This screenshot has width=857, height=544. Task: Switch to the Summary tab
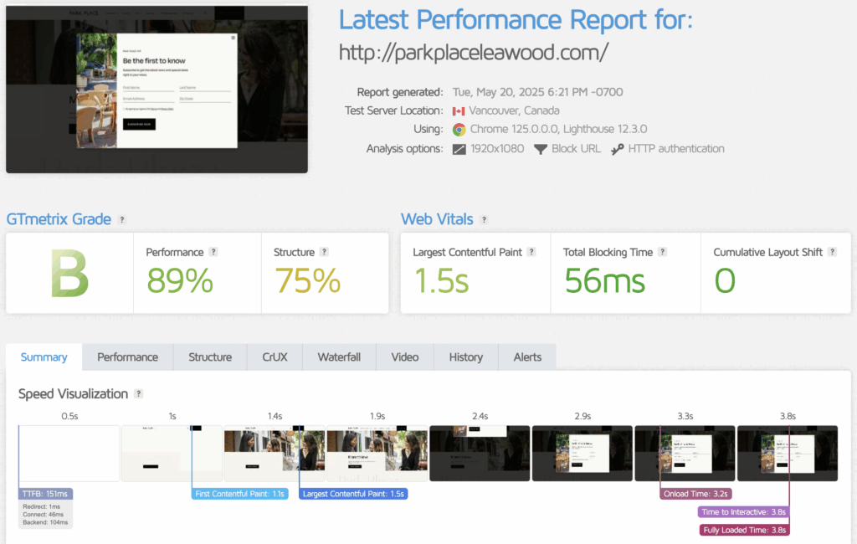[x=44, y=357]
